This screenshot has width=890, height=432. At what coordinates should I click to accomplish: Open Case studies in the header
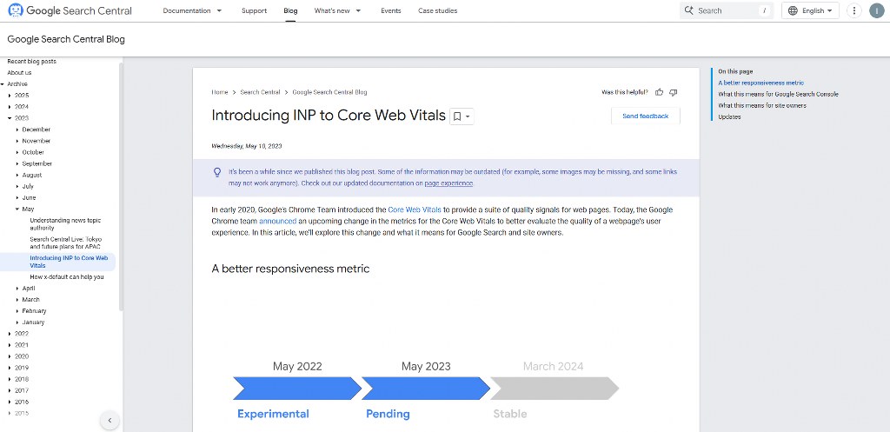(x=438, y=10)
